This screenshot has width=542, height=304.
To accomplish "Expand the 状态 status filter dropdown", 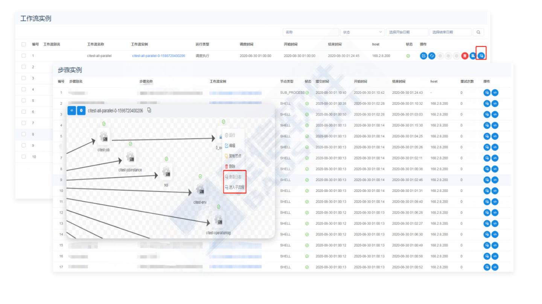I will (x=362, y=32).
